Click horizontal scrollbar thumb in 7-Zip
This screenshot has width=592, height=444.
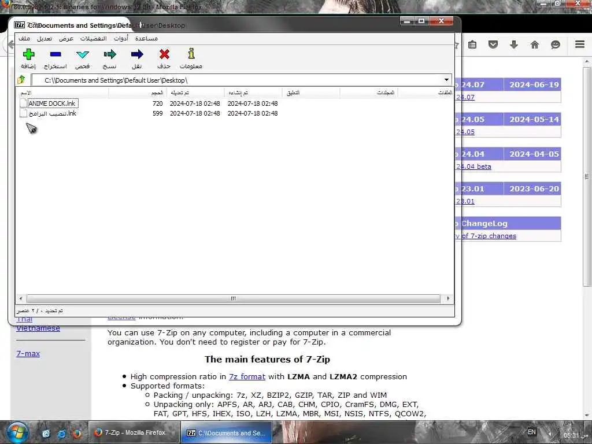tap(234, 298)
